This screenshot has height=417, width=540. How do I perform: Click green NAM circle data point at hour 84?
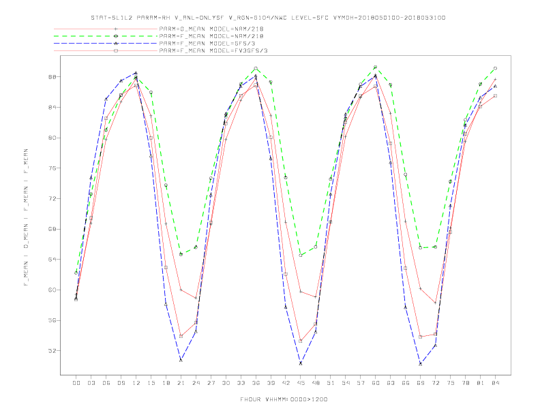click(495, 68)
